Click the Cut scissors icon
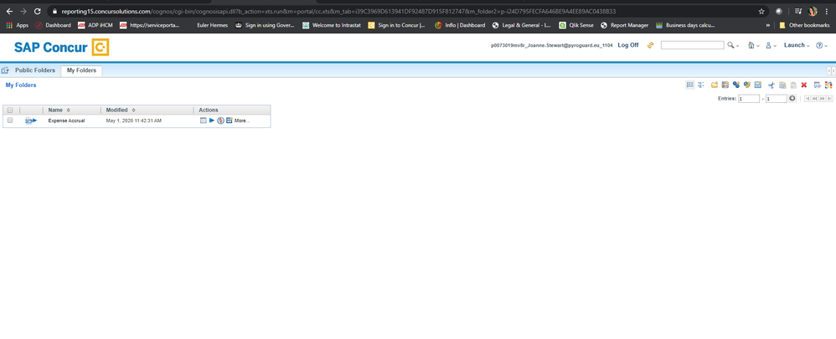The image size is (836, 339). pyautogui.click(x=771, y=85)
